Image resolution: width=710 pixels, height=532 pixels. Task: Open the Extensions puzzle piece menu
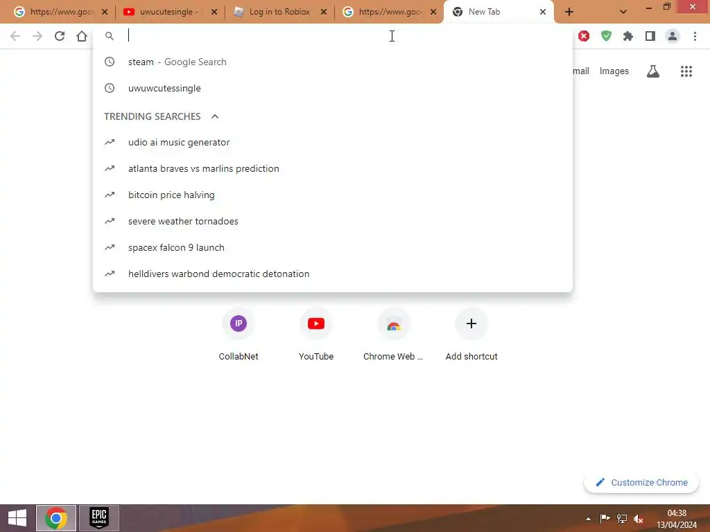(x=628, y=36)
